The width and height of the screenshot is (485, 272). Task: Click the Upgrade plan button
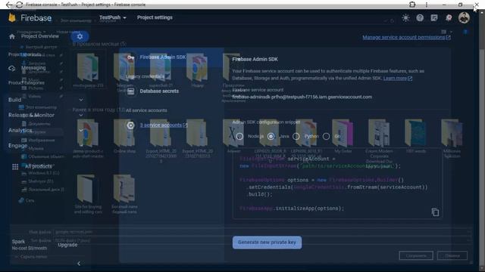click(67, 245)
